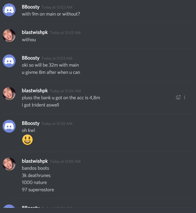Select the message 'i got trident aswell'
Image resolution: width=196 pixels, height=213 pixels.
pyautogui.click(x=40, y=105)
